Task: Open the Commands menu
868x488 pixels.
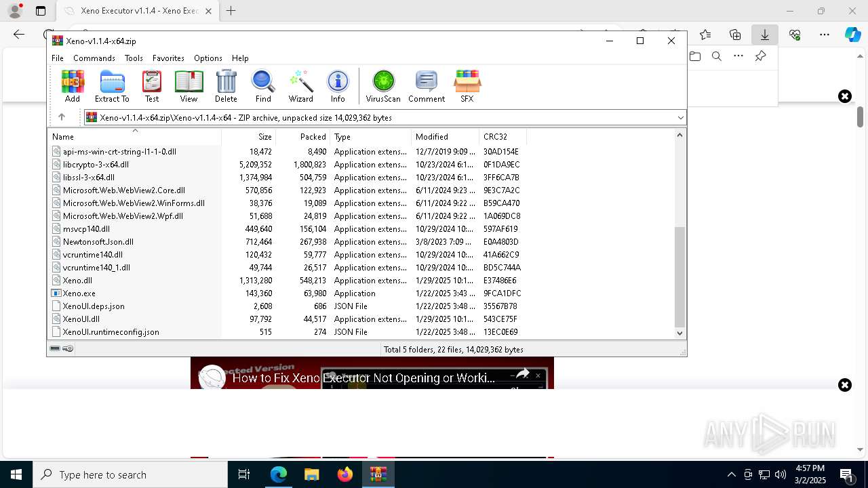Action: 94,58
